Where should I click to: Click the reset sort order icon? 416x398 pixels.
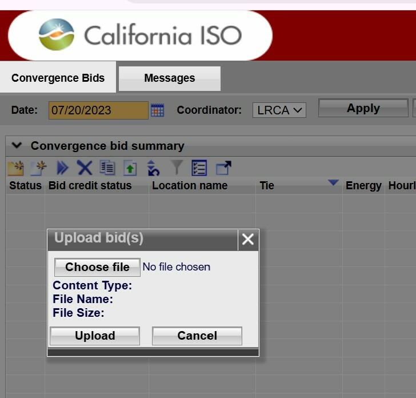tap(153, 168)
